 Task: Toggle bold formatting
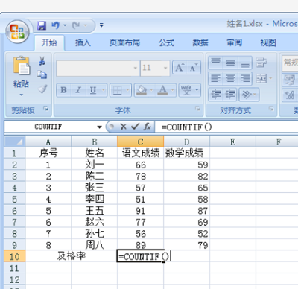(x=63, y=90)
